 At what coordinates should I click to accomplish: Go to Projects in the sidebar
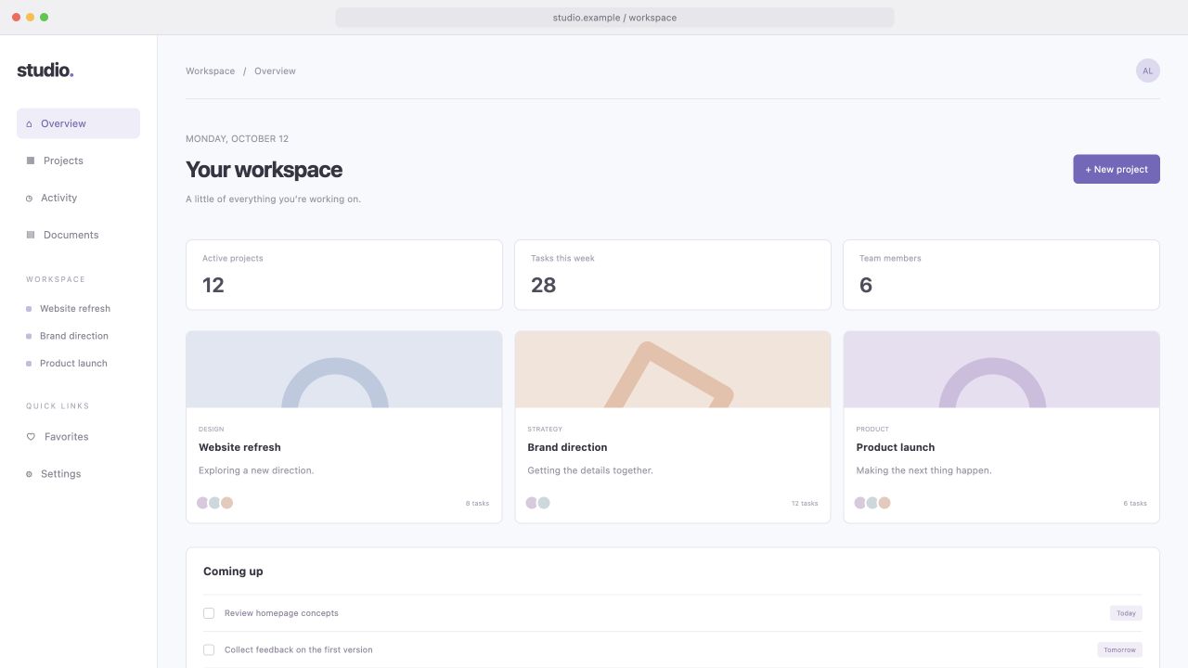pos(78,161)
